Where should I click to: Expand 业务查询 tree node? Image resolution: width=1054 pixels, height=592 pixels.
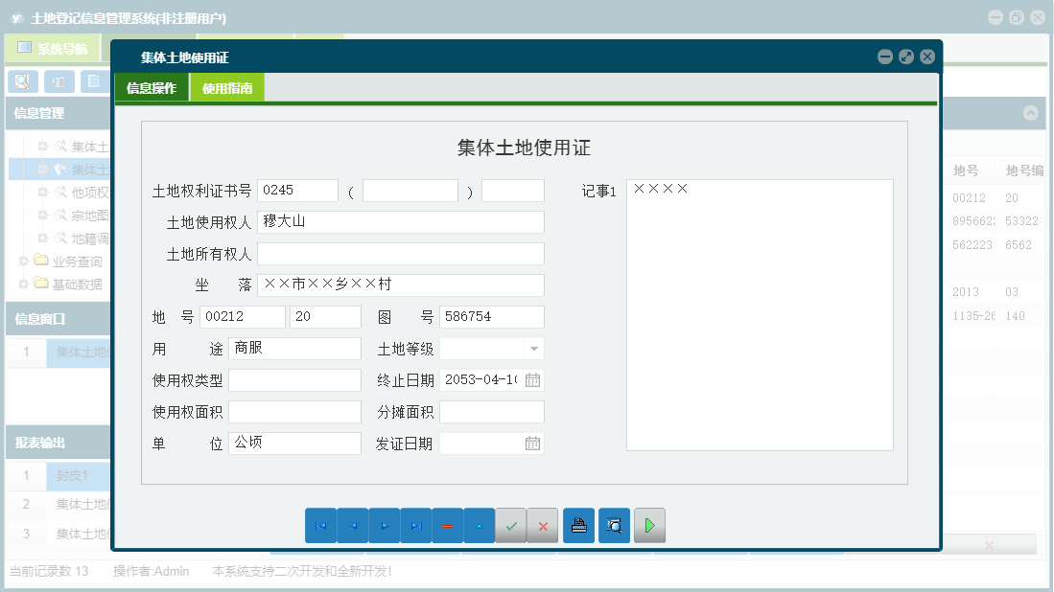click(24, 261)
